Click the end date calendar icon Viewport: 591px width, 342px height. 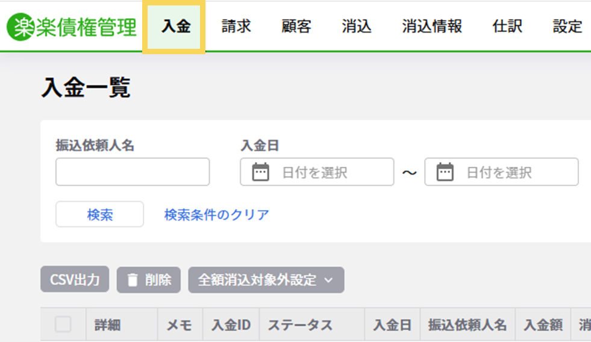coord(445,172)
